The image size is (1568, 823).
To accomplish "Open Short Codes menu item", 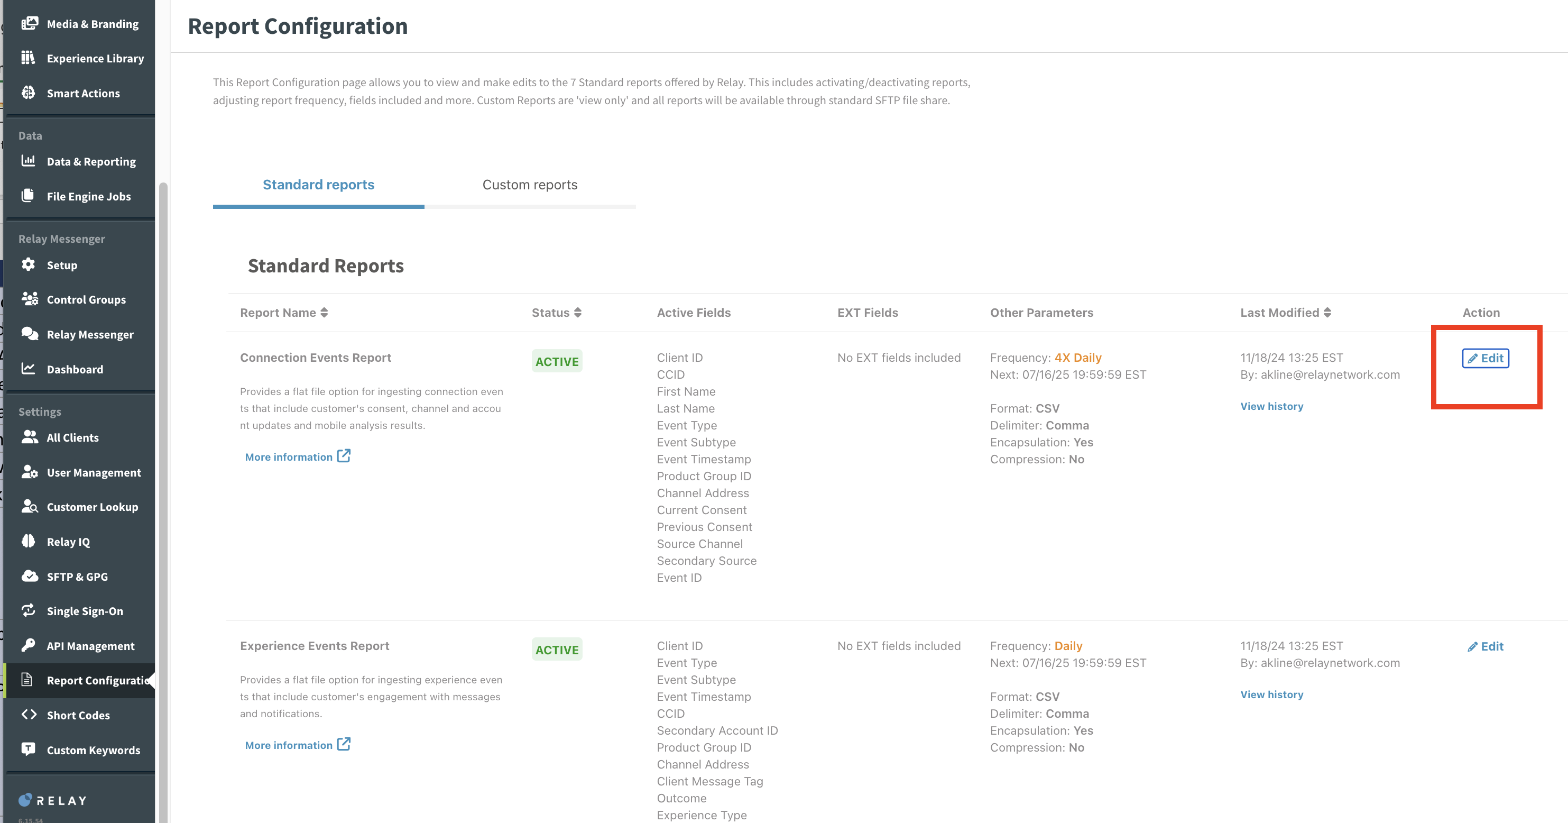I will (x=79, y=715).
